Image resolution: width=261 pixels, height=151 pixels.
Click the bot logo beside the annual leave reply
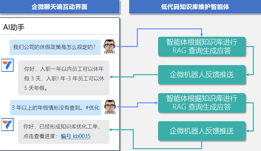tap(7, 65)
